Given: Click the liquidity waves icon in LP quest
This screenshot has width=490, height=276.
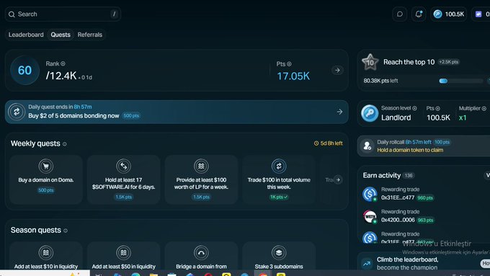Looking at the screenshot, I should pyautogui.click(x=201, y=166).
